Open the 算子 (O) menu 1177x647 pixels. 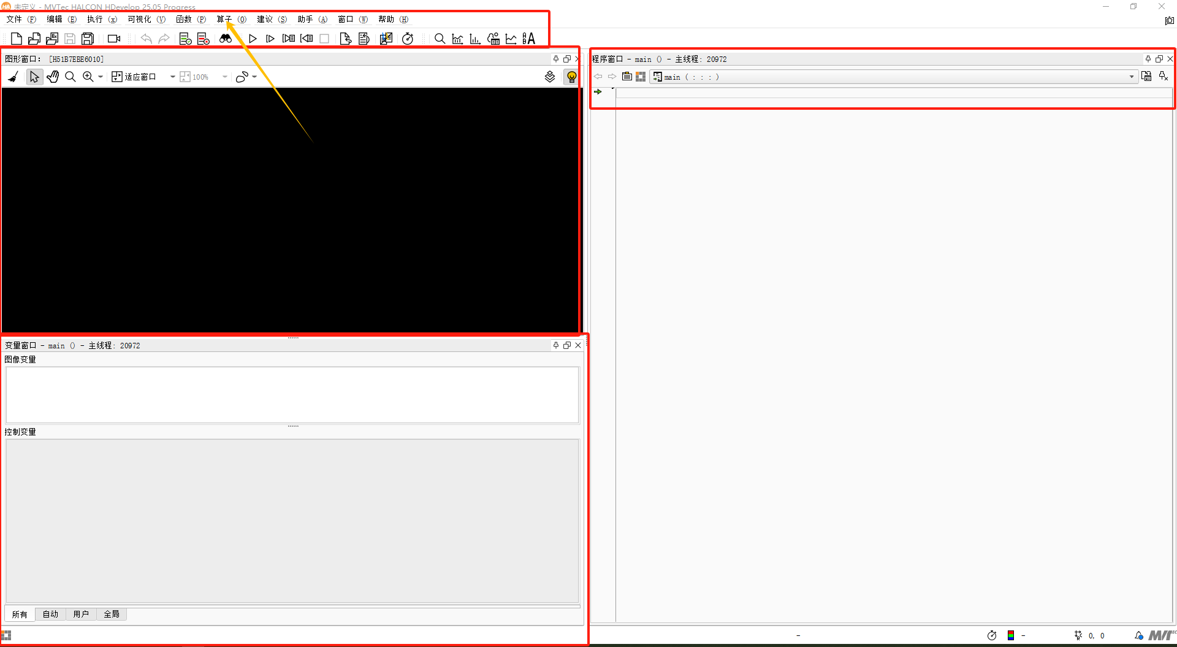tap(231, 20)
